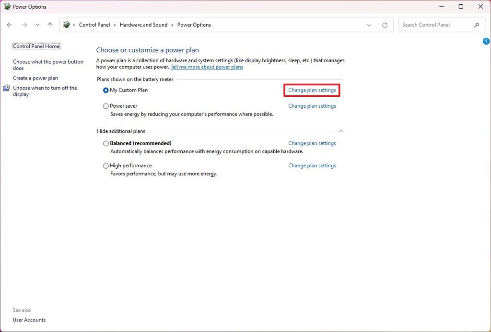Select the Power saver plan

(x=105, y=106)
